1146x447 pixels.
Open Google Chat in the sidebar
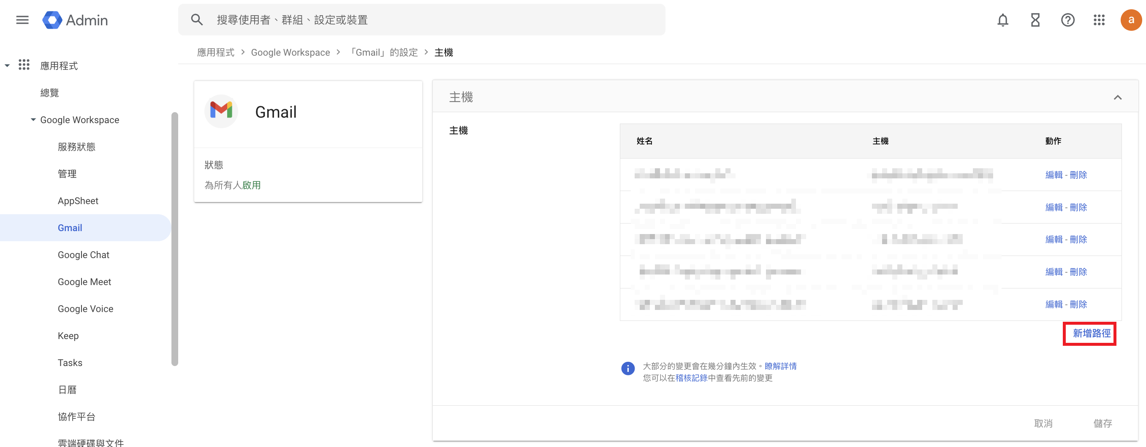[x=83, y=255]
